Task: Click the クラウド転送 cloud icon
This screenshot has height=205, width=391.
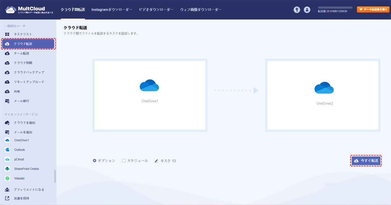Action: (x=7, y=44)
